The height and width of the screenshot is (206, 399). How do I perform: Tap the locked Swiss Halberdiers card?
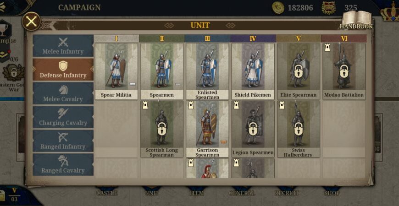(299, 129)
